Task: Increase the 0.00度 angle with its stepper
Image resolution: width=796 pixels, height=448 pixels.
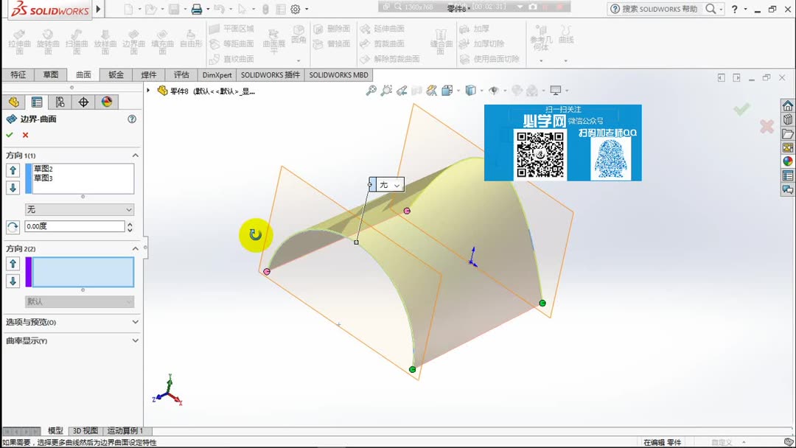Action: [x=130, y=223]
